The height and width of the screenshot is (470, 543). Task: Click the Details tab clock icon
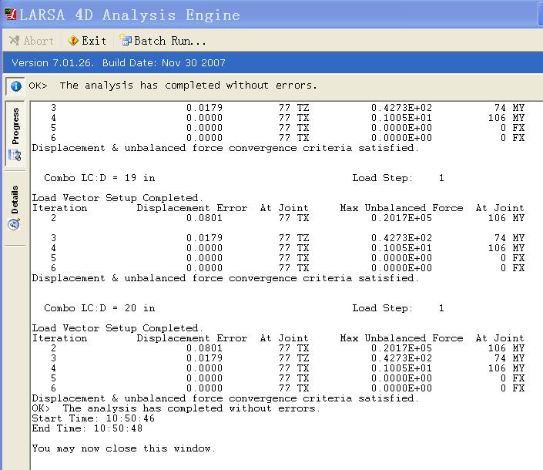(14, 224)
